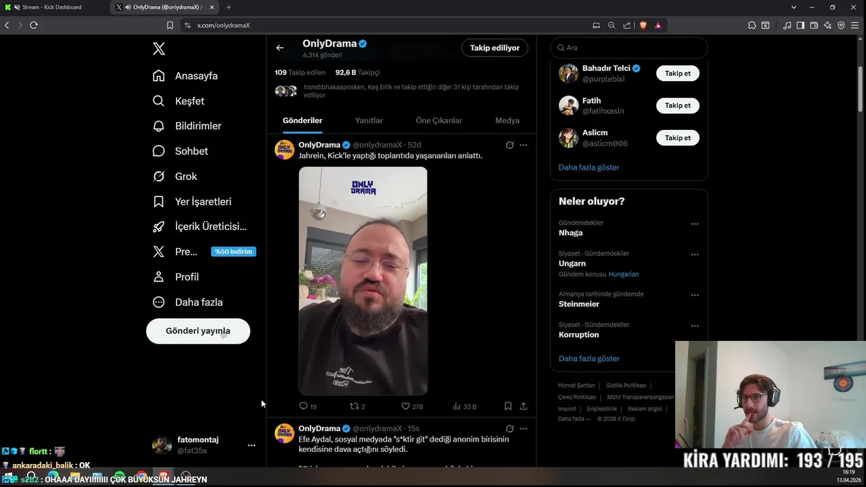Screen dimensions: 866x487
Task: Switch to Medya tab
Action: (507, 120)
